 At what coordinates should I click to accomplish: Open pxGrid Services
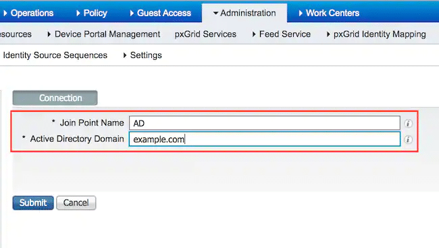click(x=205, y=34)
